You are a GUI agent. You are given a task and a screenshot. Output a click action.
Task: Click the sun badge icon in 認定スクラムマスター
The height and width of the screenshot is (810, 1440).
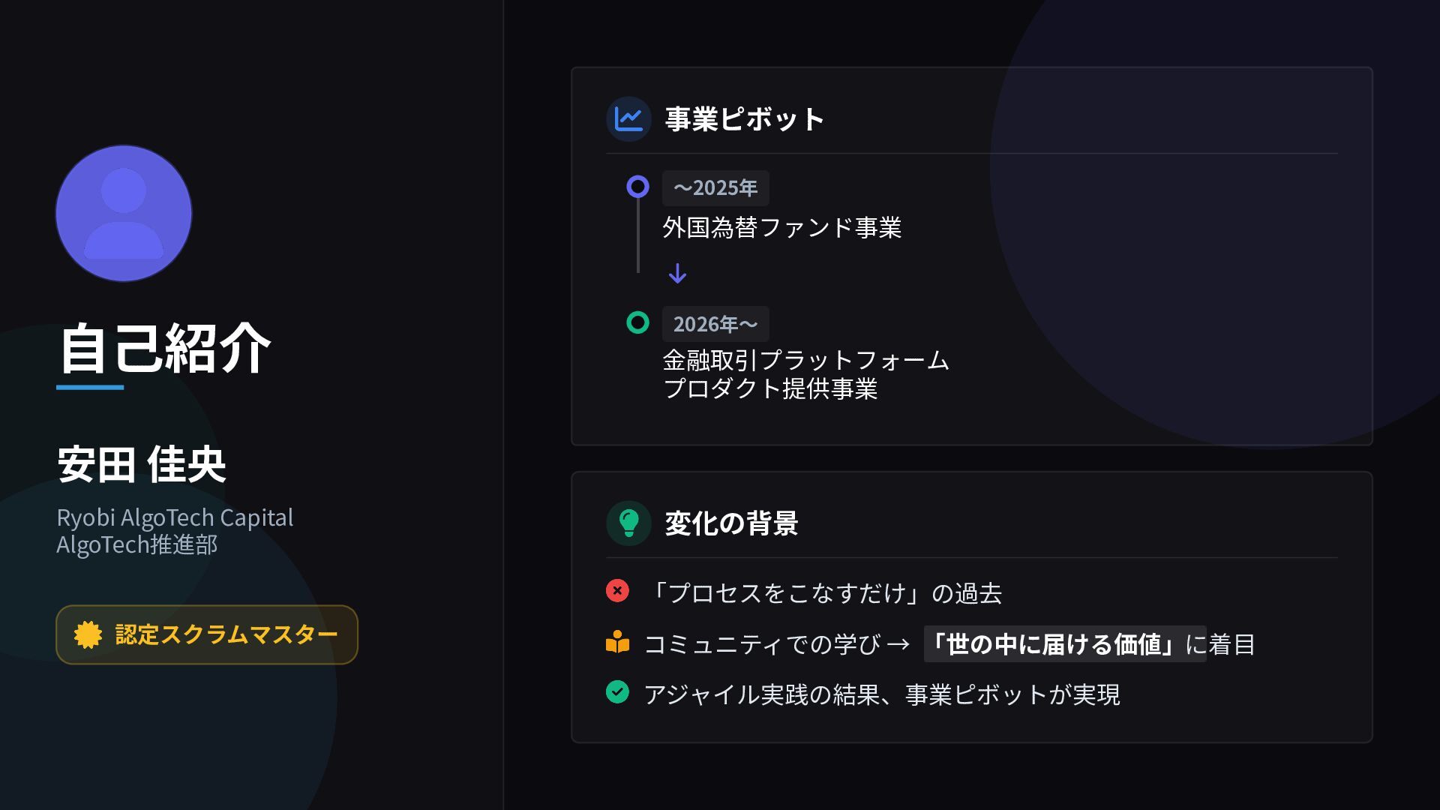(x=88, y=634)
